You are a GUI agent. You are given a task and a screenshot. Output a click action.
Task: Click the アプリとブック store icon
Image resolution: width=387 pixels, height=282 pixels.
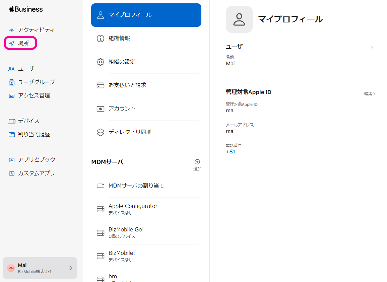[x=12, y=160]
